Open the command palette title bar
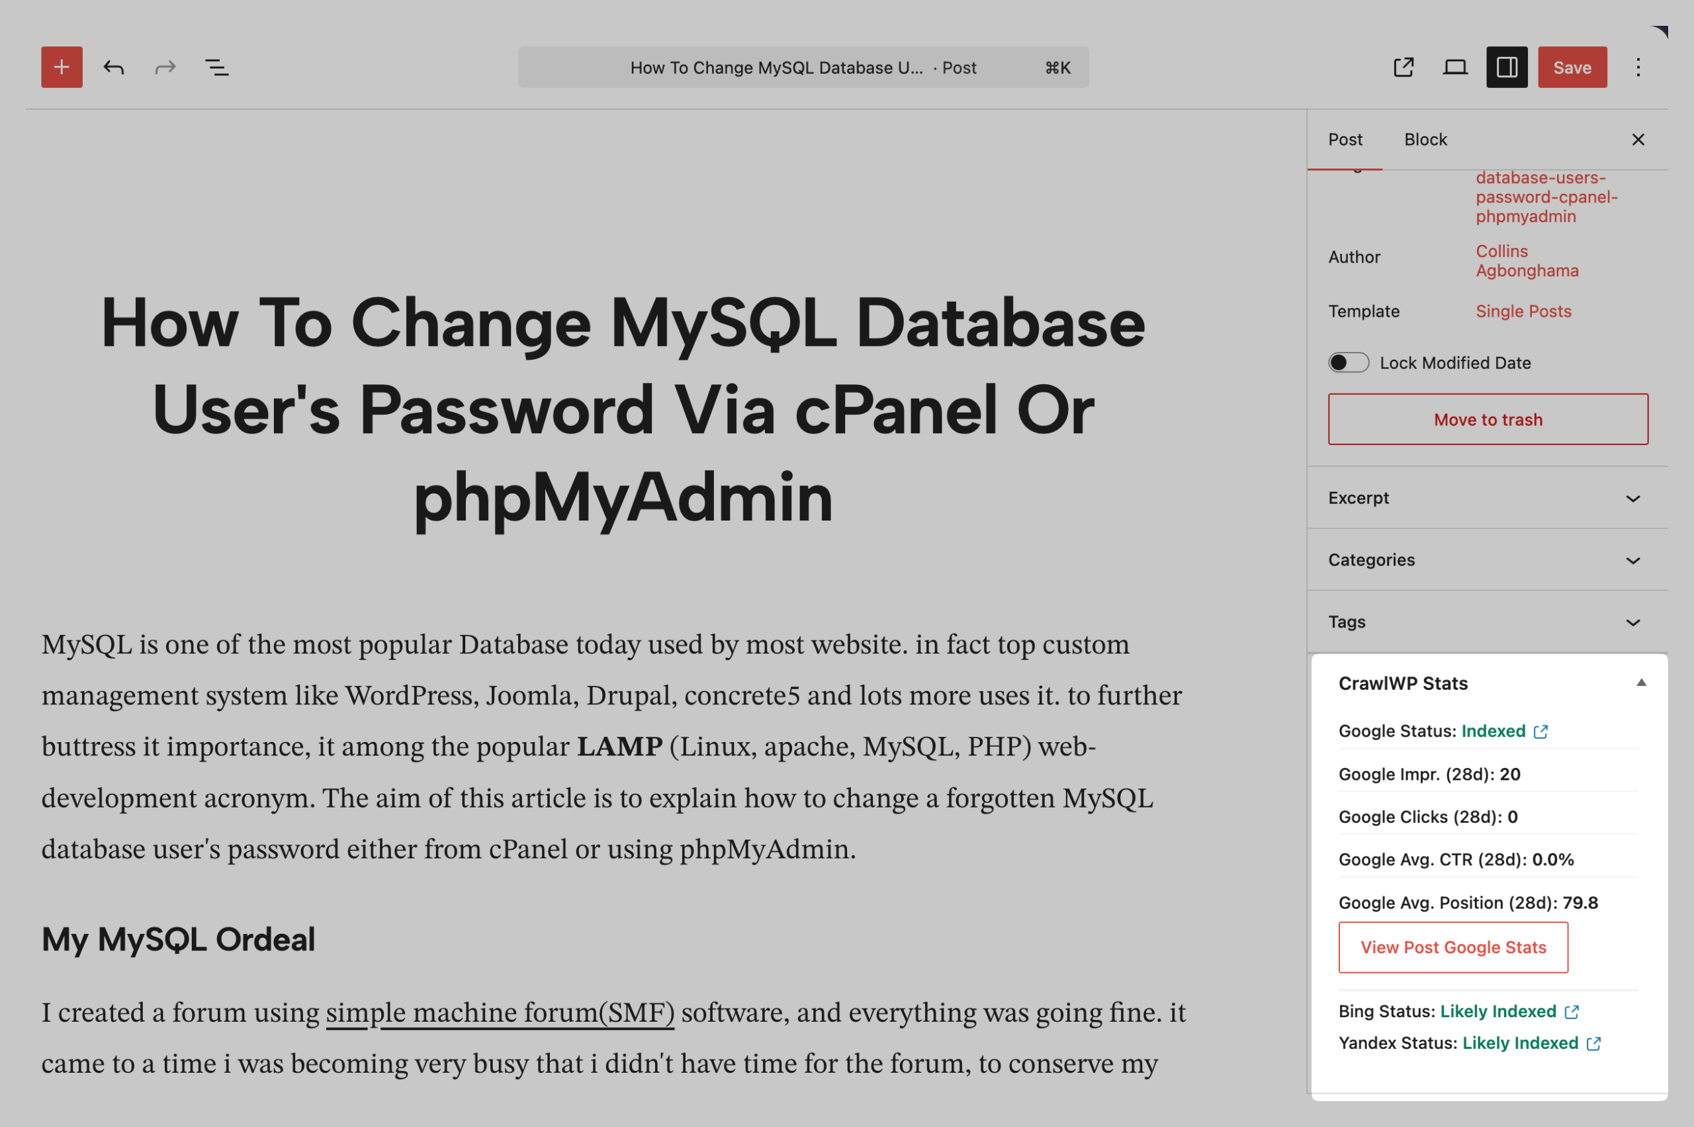 click(x=803, y=67)
